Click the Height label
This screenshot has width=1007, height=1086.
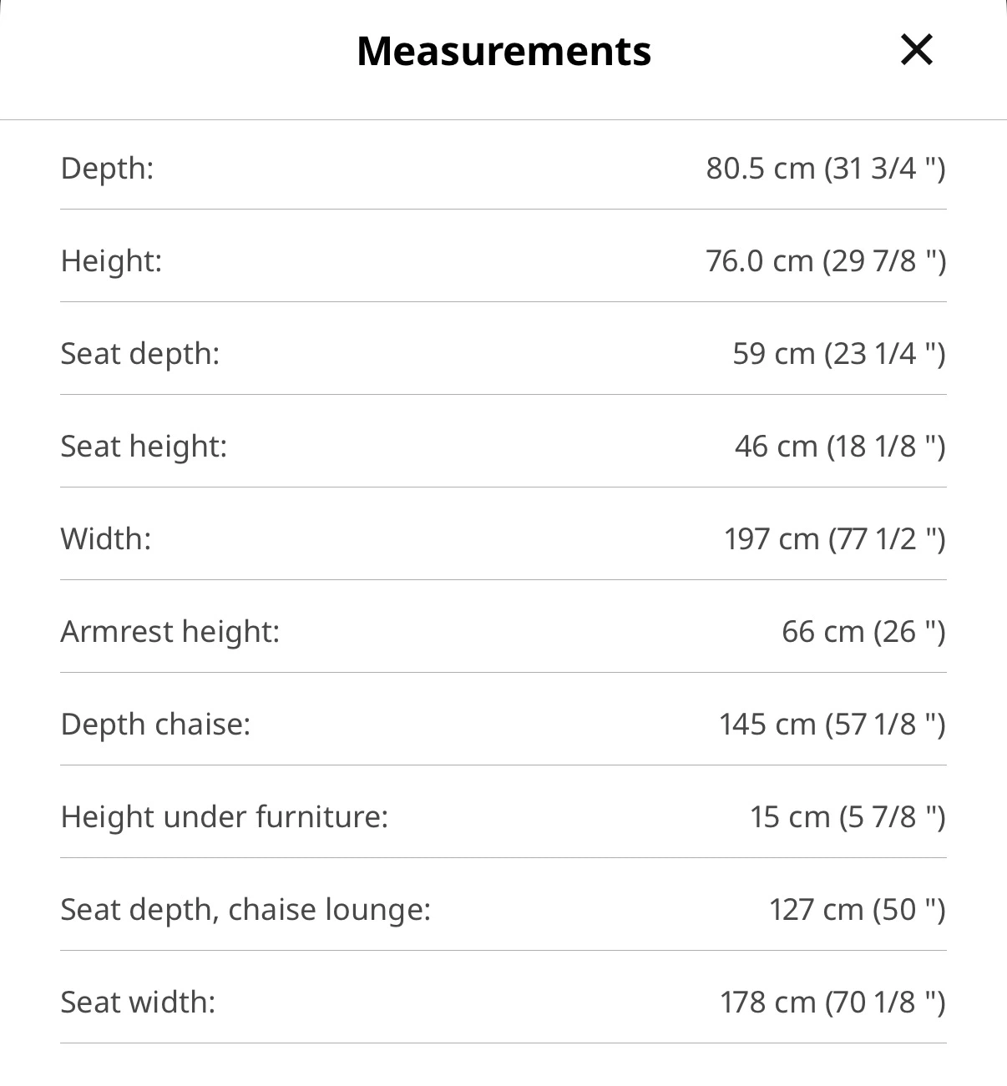click(111, 261)
